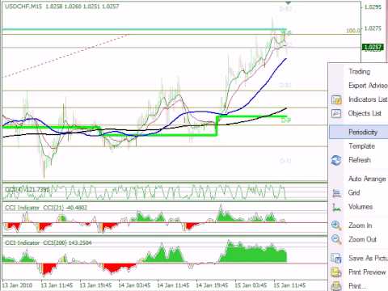
Task: Select the Print... menu entry
Action: (x=357, y=286)
